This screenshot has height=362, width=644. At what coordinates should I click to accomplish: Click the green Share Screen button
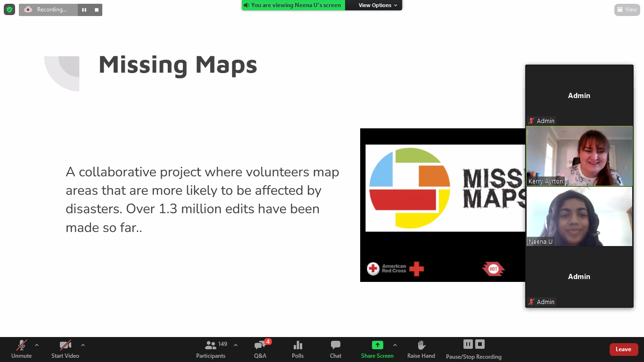coord(377,349)
